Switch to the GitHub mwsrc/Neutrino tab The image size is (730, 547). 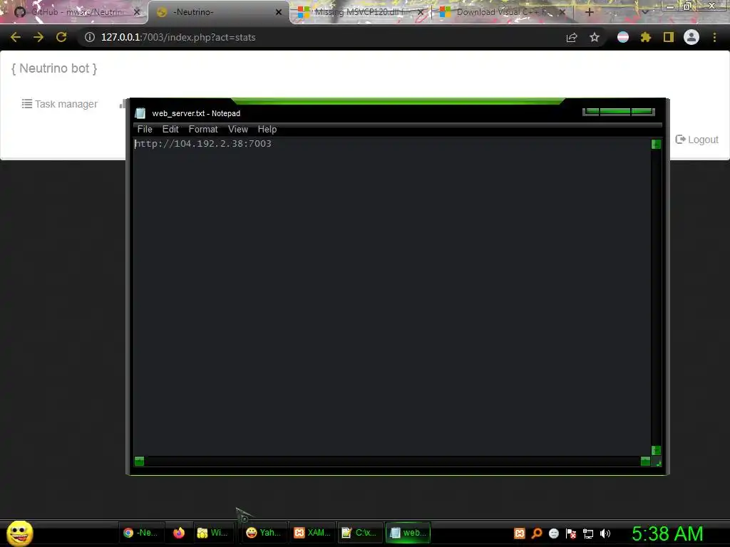point(77,12)
